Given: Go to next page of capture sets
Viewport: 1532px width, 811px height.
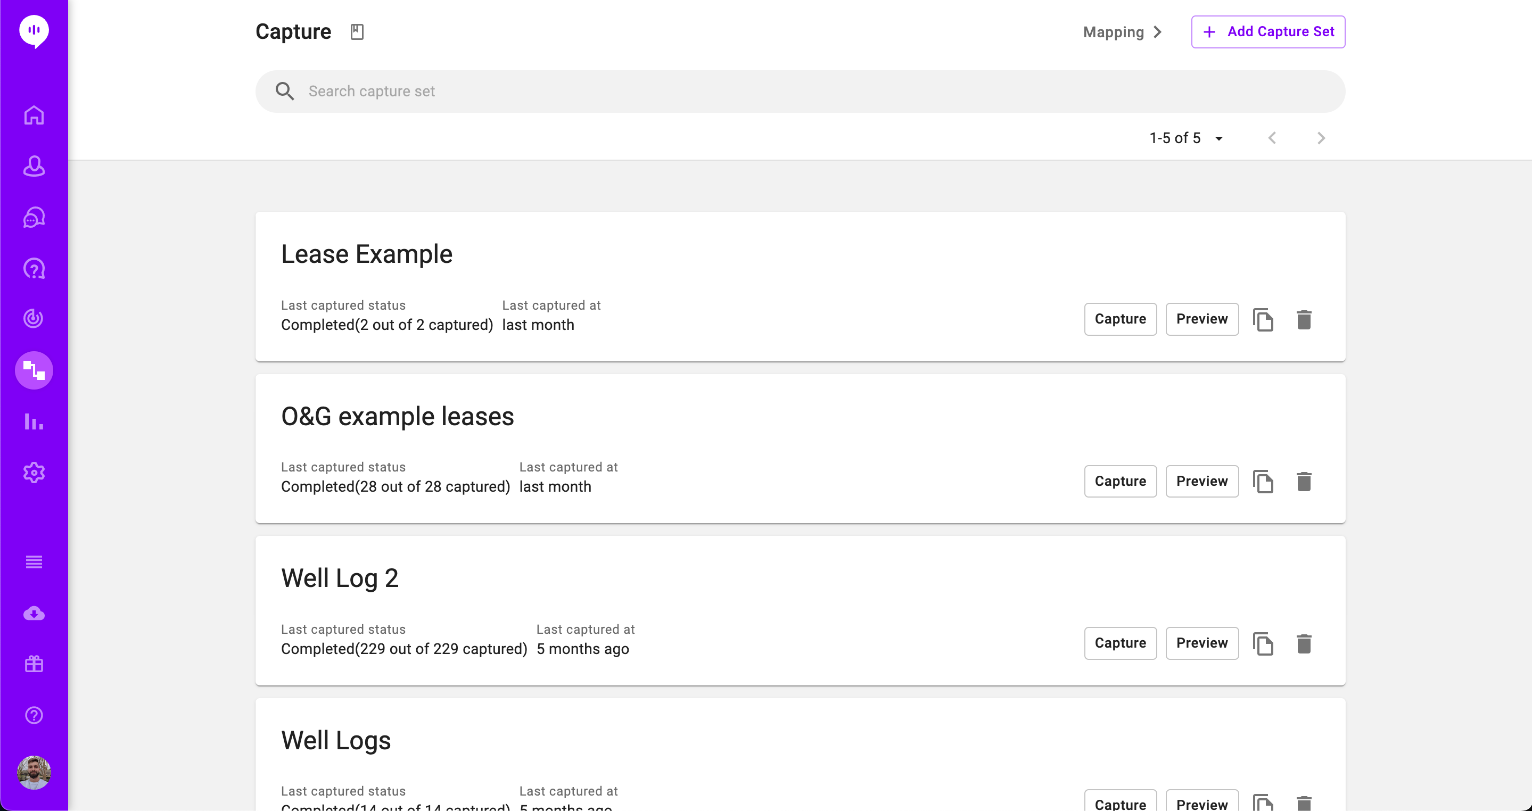Looking at the screenshot, I should (x=1321, y=138).
